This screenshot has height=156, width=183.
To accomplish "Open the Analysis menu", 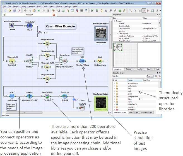I will coord(32,6).
